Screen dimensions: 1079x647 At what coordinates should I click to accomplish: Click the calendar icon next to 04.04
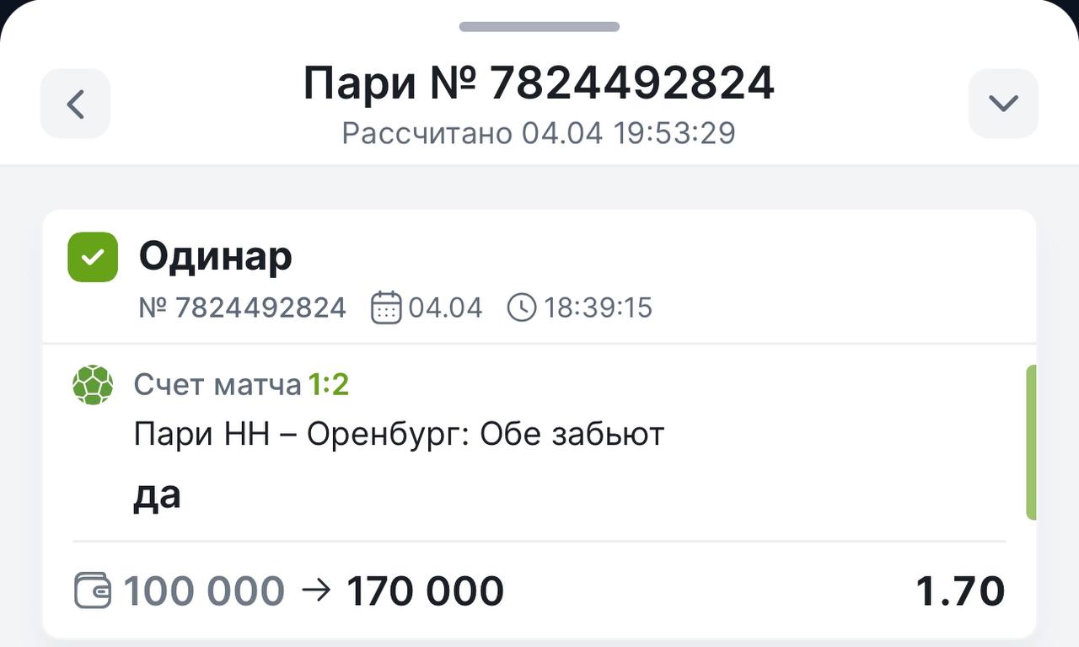tap(386, 307)
